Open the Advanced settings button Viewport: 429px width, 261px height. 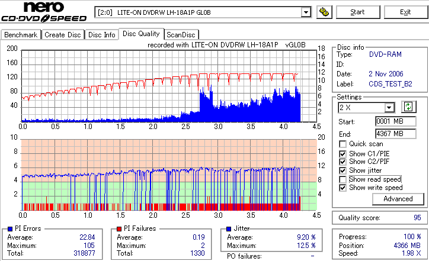(398, 199)
